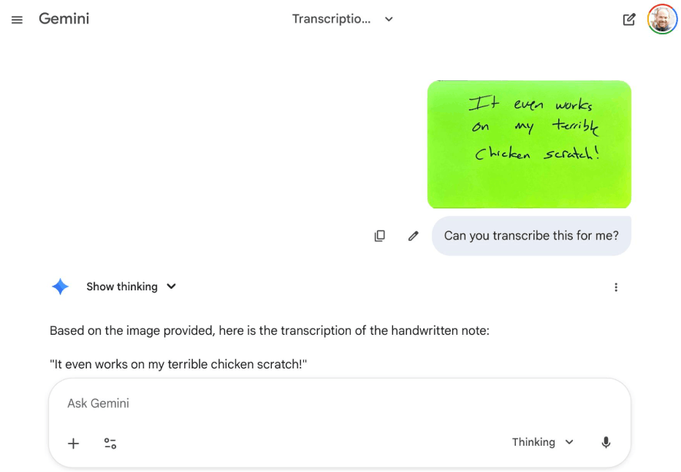This screenshot has width=681, height=472.
Task: Edit the prompt using the pencil icon
Action: coord(413,236)
